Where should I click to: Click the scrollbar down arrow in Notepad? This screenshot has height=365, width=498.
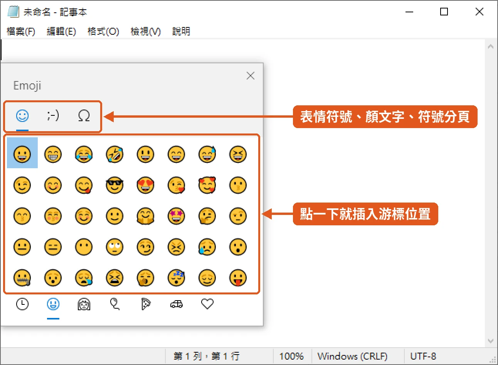pos(491,341)
